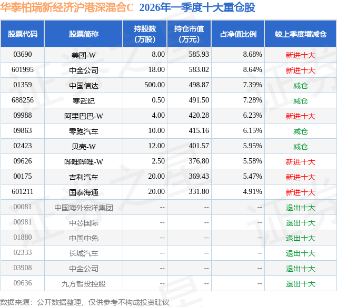The width and height of the screenshot is (337, 307).
Task: Open the 零跑汽车 stock entry
Action: tap(84, 131)
